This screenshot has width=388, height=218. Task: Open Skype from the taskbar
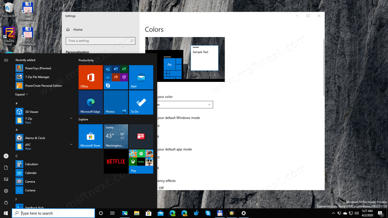pyautogui.click(x=208, y=213)
